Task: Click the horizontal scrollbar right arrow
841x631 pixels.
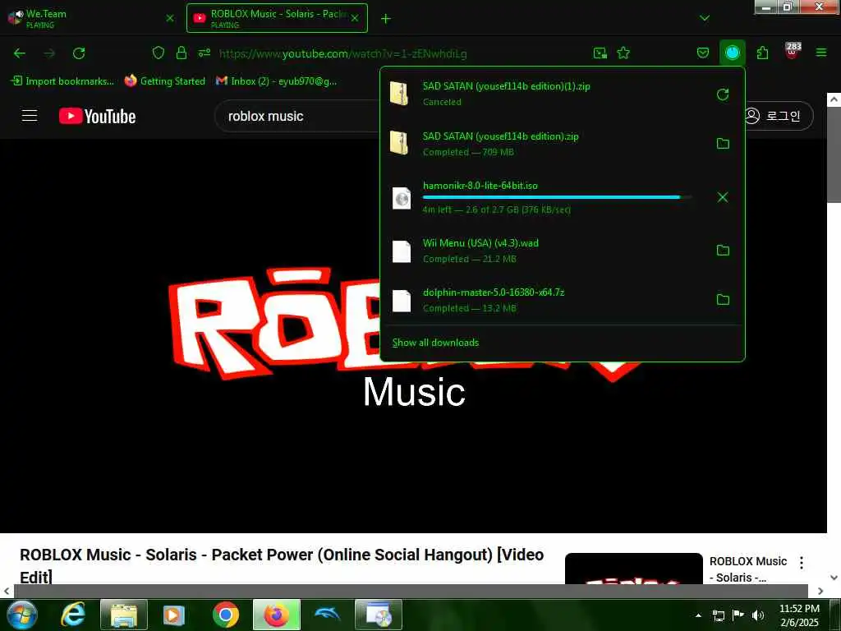Action: tap(820, 591)
